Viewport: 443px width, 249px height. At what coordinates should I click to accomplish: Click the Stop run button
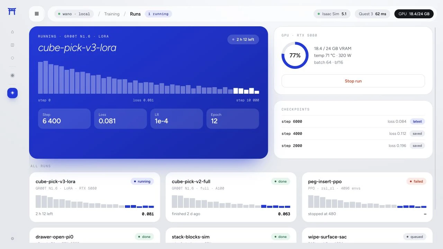point(353,81)
